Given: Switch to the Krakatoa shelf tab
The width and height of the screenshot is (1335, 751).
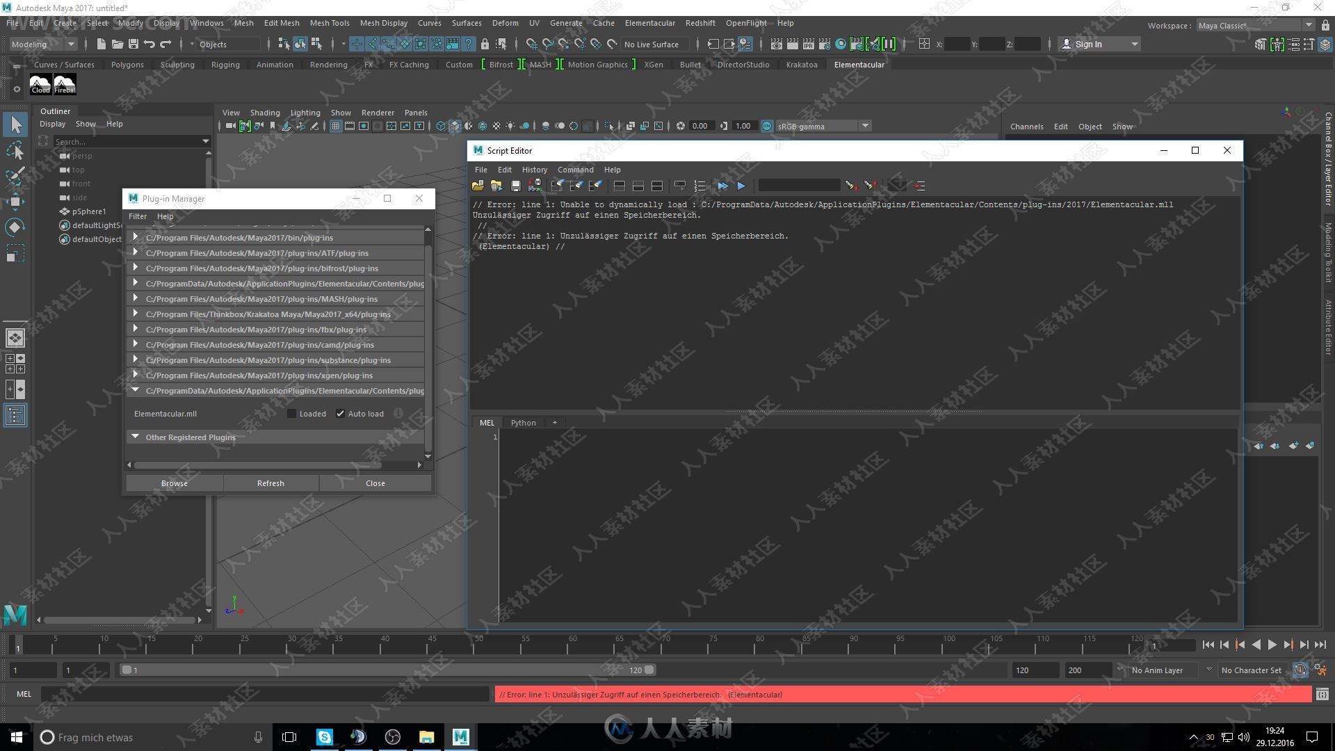Looking at the screenshot, I should [802, 65].
